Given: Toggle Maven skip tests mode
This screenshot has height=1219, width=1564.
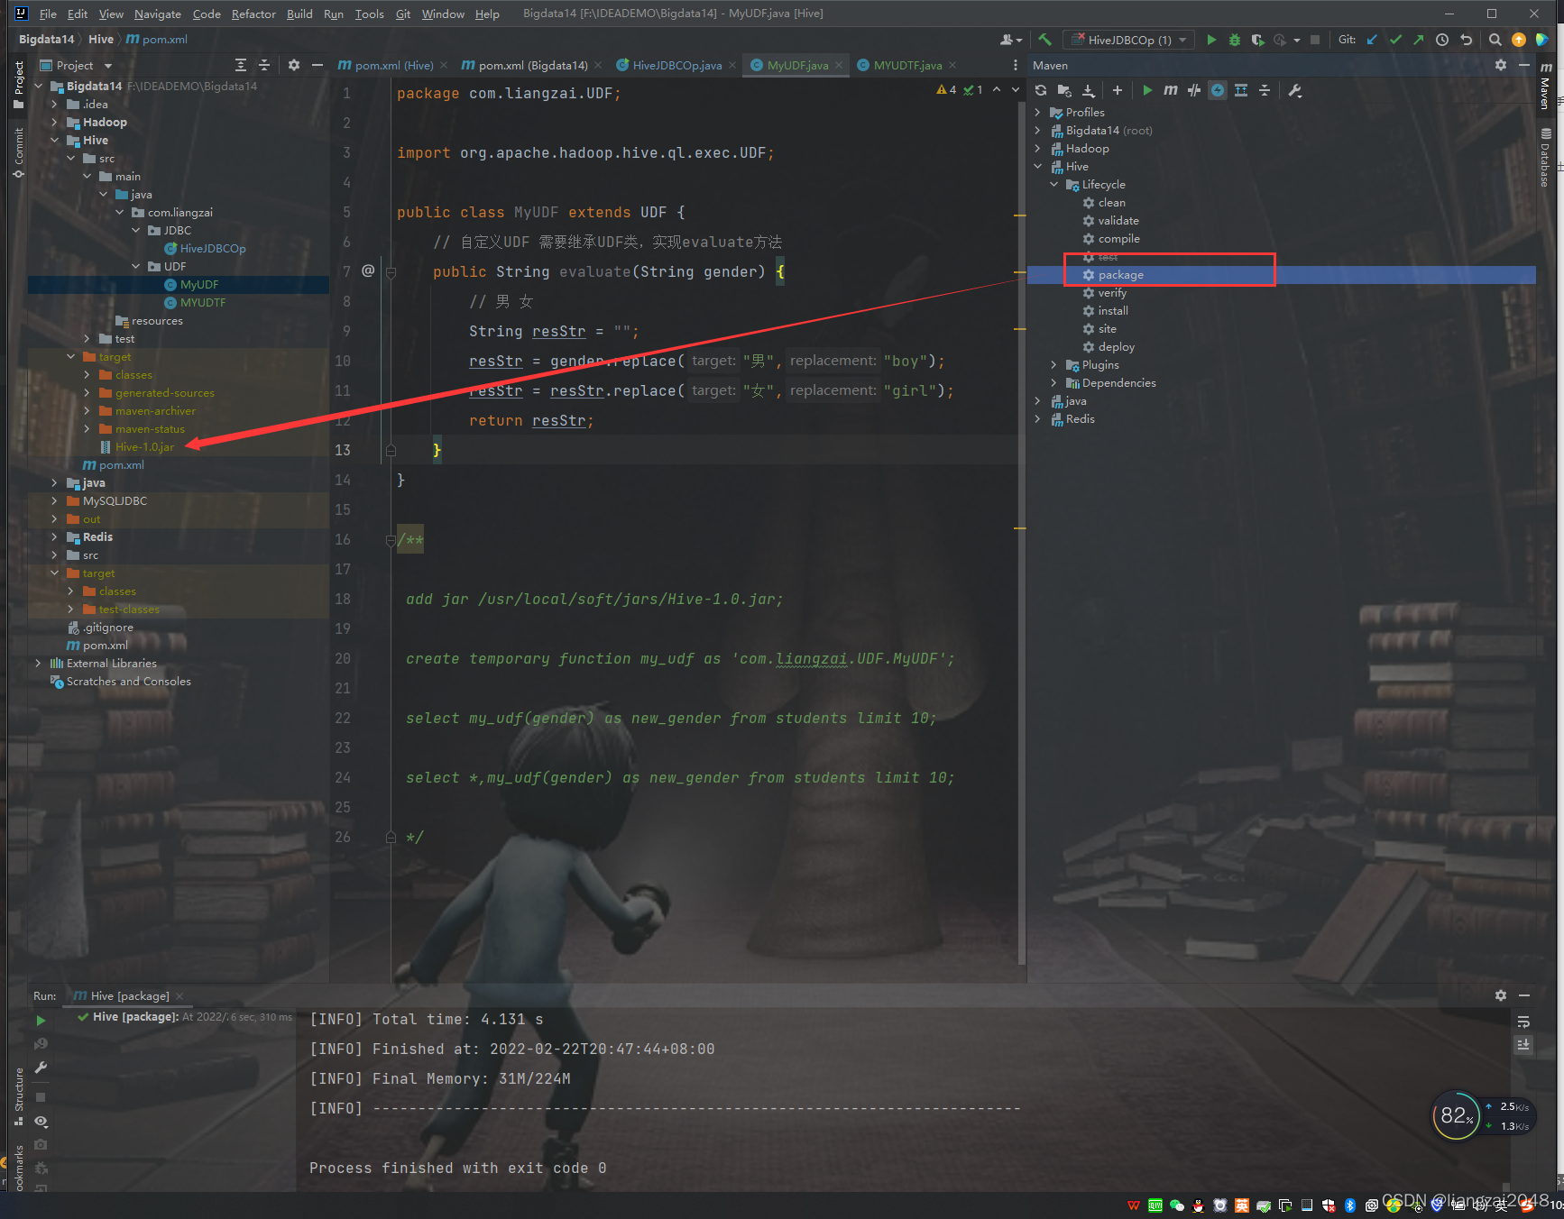Looking at the screenshot, I should (x=1218, y=90).
